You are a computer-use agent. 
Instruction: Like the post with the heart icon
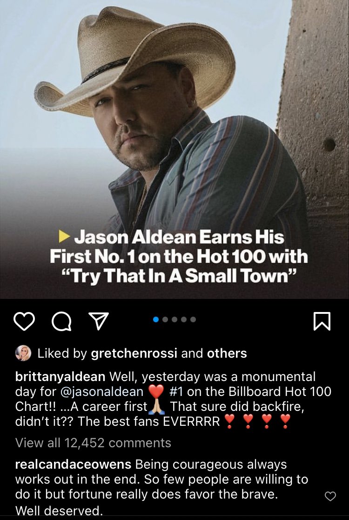24,321
